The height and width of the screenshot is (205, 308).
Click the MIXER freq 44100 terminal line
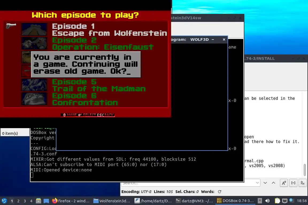click(113, 159)
